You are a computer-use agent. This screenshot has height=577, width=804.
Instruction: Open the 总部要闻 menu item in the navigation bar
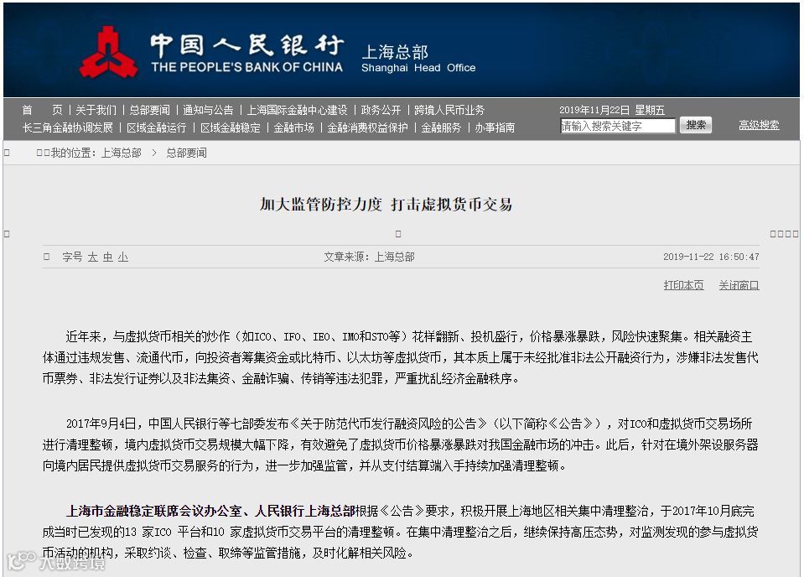149,110
